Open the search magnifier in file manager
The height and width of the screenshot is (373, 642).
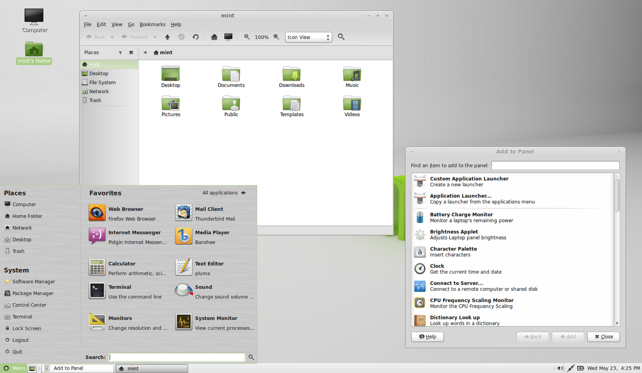(341, 37)
